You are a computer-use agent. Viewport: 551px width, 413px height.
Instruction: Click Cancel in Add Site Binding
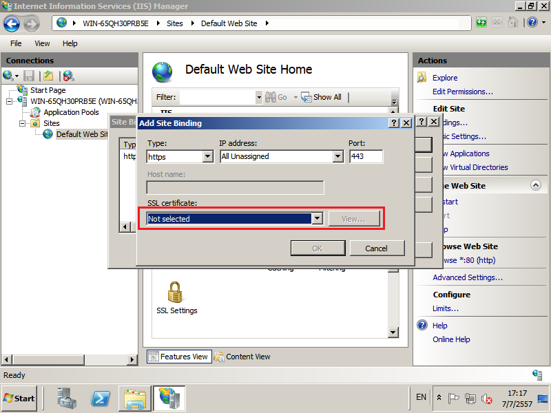click(x=377, y=248)
